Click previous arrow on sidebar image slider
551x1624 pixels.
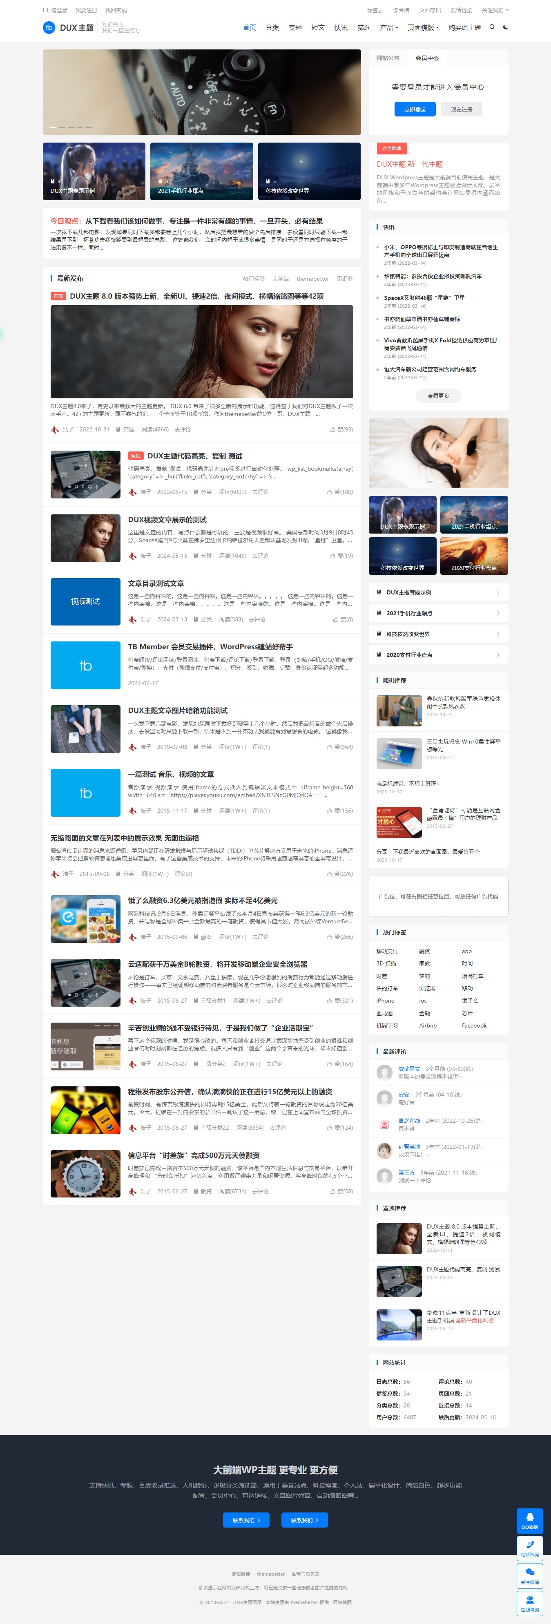[x=376, y=453]
